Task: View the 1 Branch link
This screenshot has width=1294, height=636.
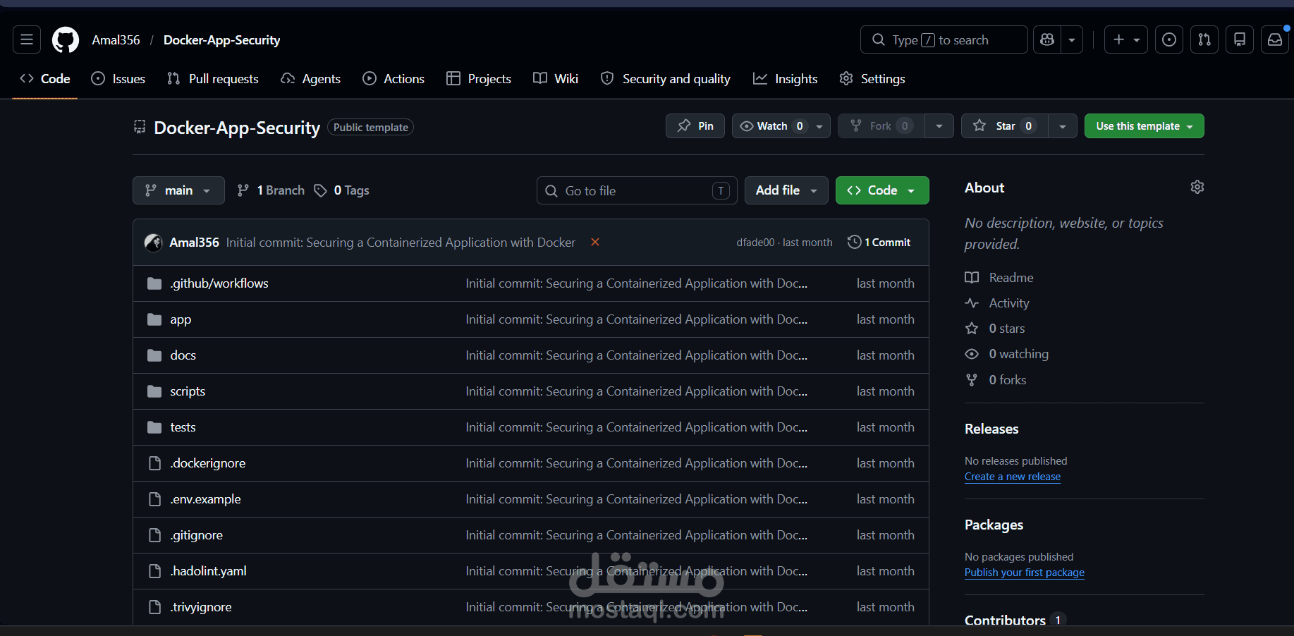Action: (271, 190)
